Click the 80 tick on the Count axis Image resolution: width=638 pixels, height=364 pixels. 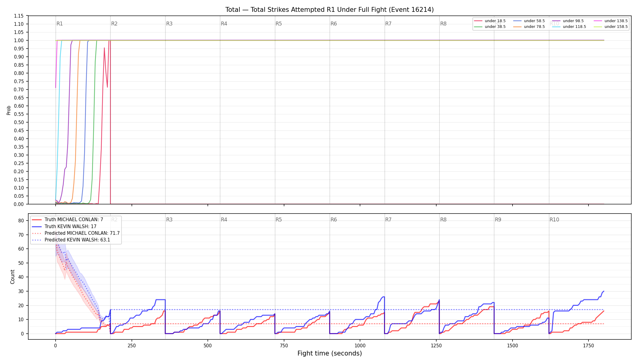(21, 221)
